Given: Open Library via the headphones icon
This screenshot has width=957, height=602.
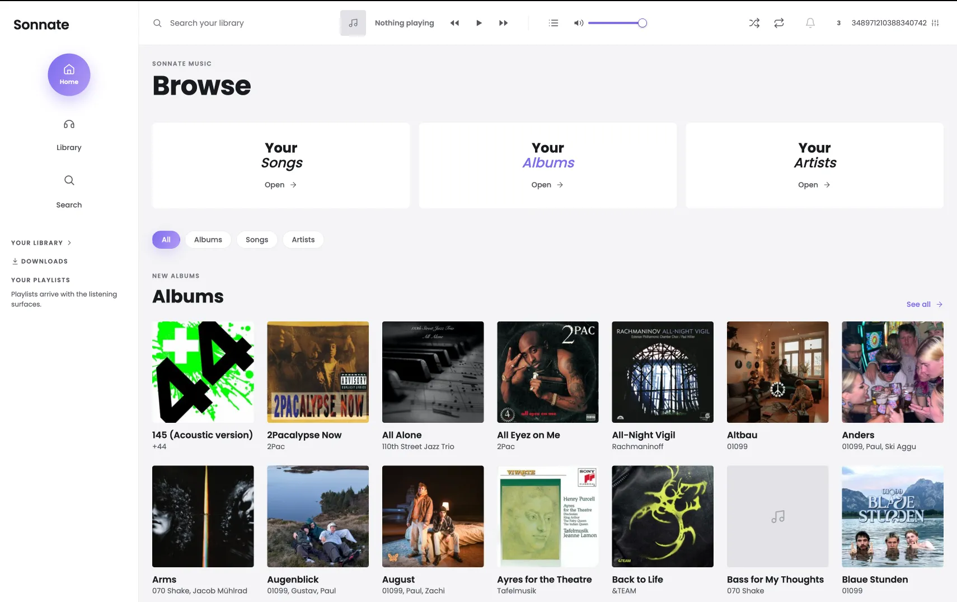Looking at the screenshot, I should coord(69,124).
